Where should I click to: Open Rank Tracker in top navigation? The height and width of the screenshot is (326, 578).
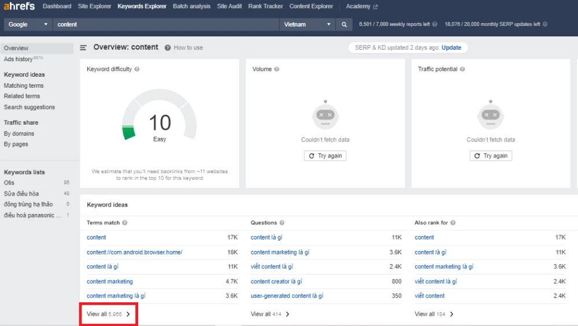[265, 6]
